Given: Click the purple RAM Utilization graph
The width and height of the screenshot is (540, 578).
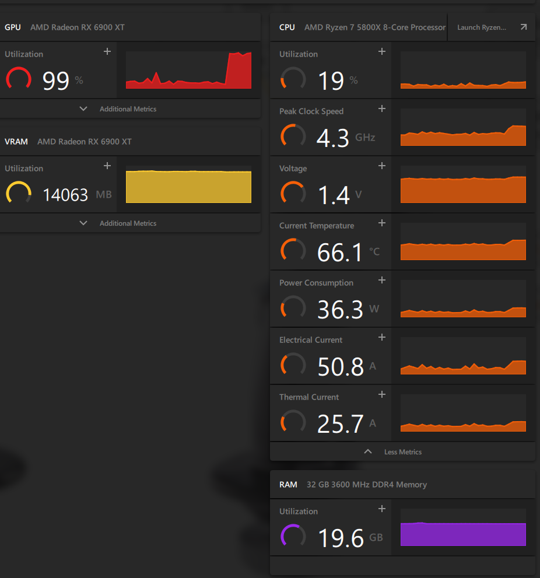Looking at the screenshot, I should click(464, 527).
